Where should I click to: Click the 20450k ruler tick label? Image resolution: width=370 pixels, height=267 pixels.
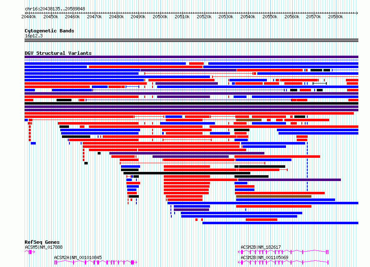pos(51,17)
